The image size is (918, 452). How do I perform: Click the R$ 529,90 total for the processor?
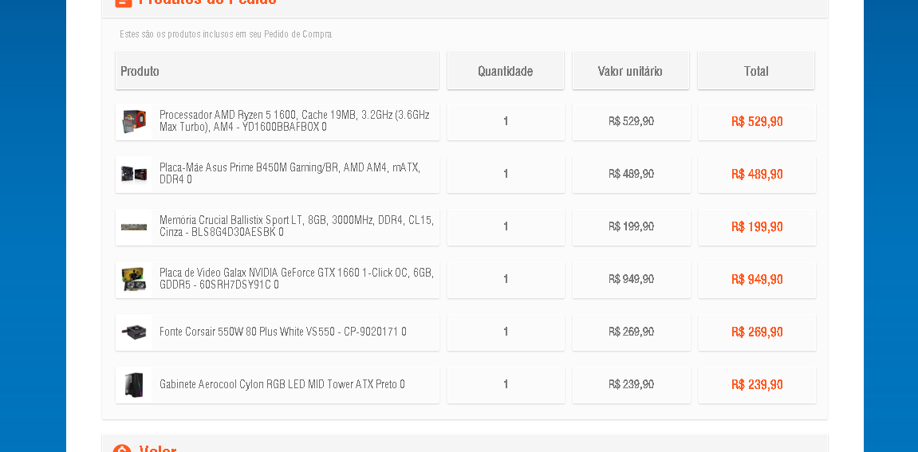click(x=757, y=122)
